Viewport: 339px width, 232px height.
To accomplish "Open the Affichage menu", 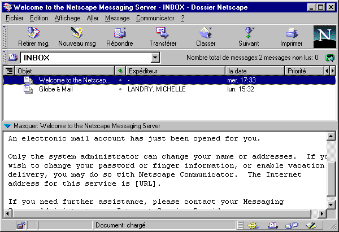I will [67, 18].
